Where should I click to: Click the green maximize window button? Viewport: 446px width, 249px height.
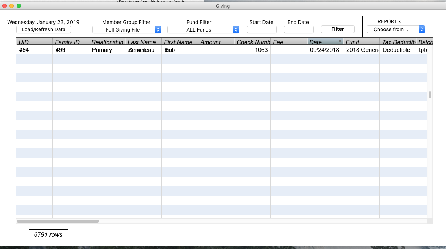pos(19,6)
